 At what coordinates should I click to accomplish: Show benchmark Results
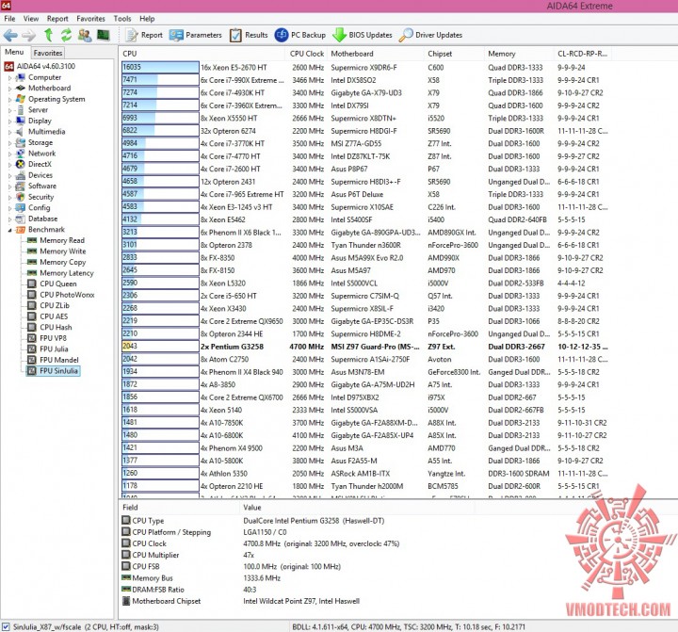[x=249, y=35]
